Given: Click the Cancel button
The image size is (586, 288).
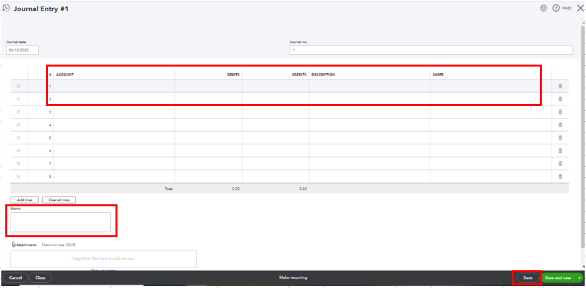Looking at the screenshot, I should click(x=15, y=278).
